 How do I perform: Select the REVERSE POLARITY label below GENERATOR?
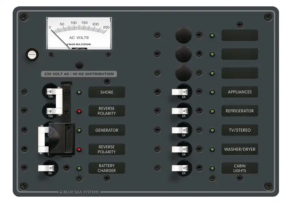point(107,149)
